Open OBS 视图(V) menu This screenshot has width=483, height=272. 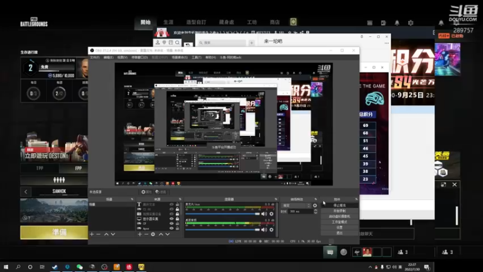tap(123, 57)
